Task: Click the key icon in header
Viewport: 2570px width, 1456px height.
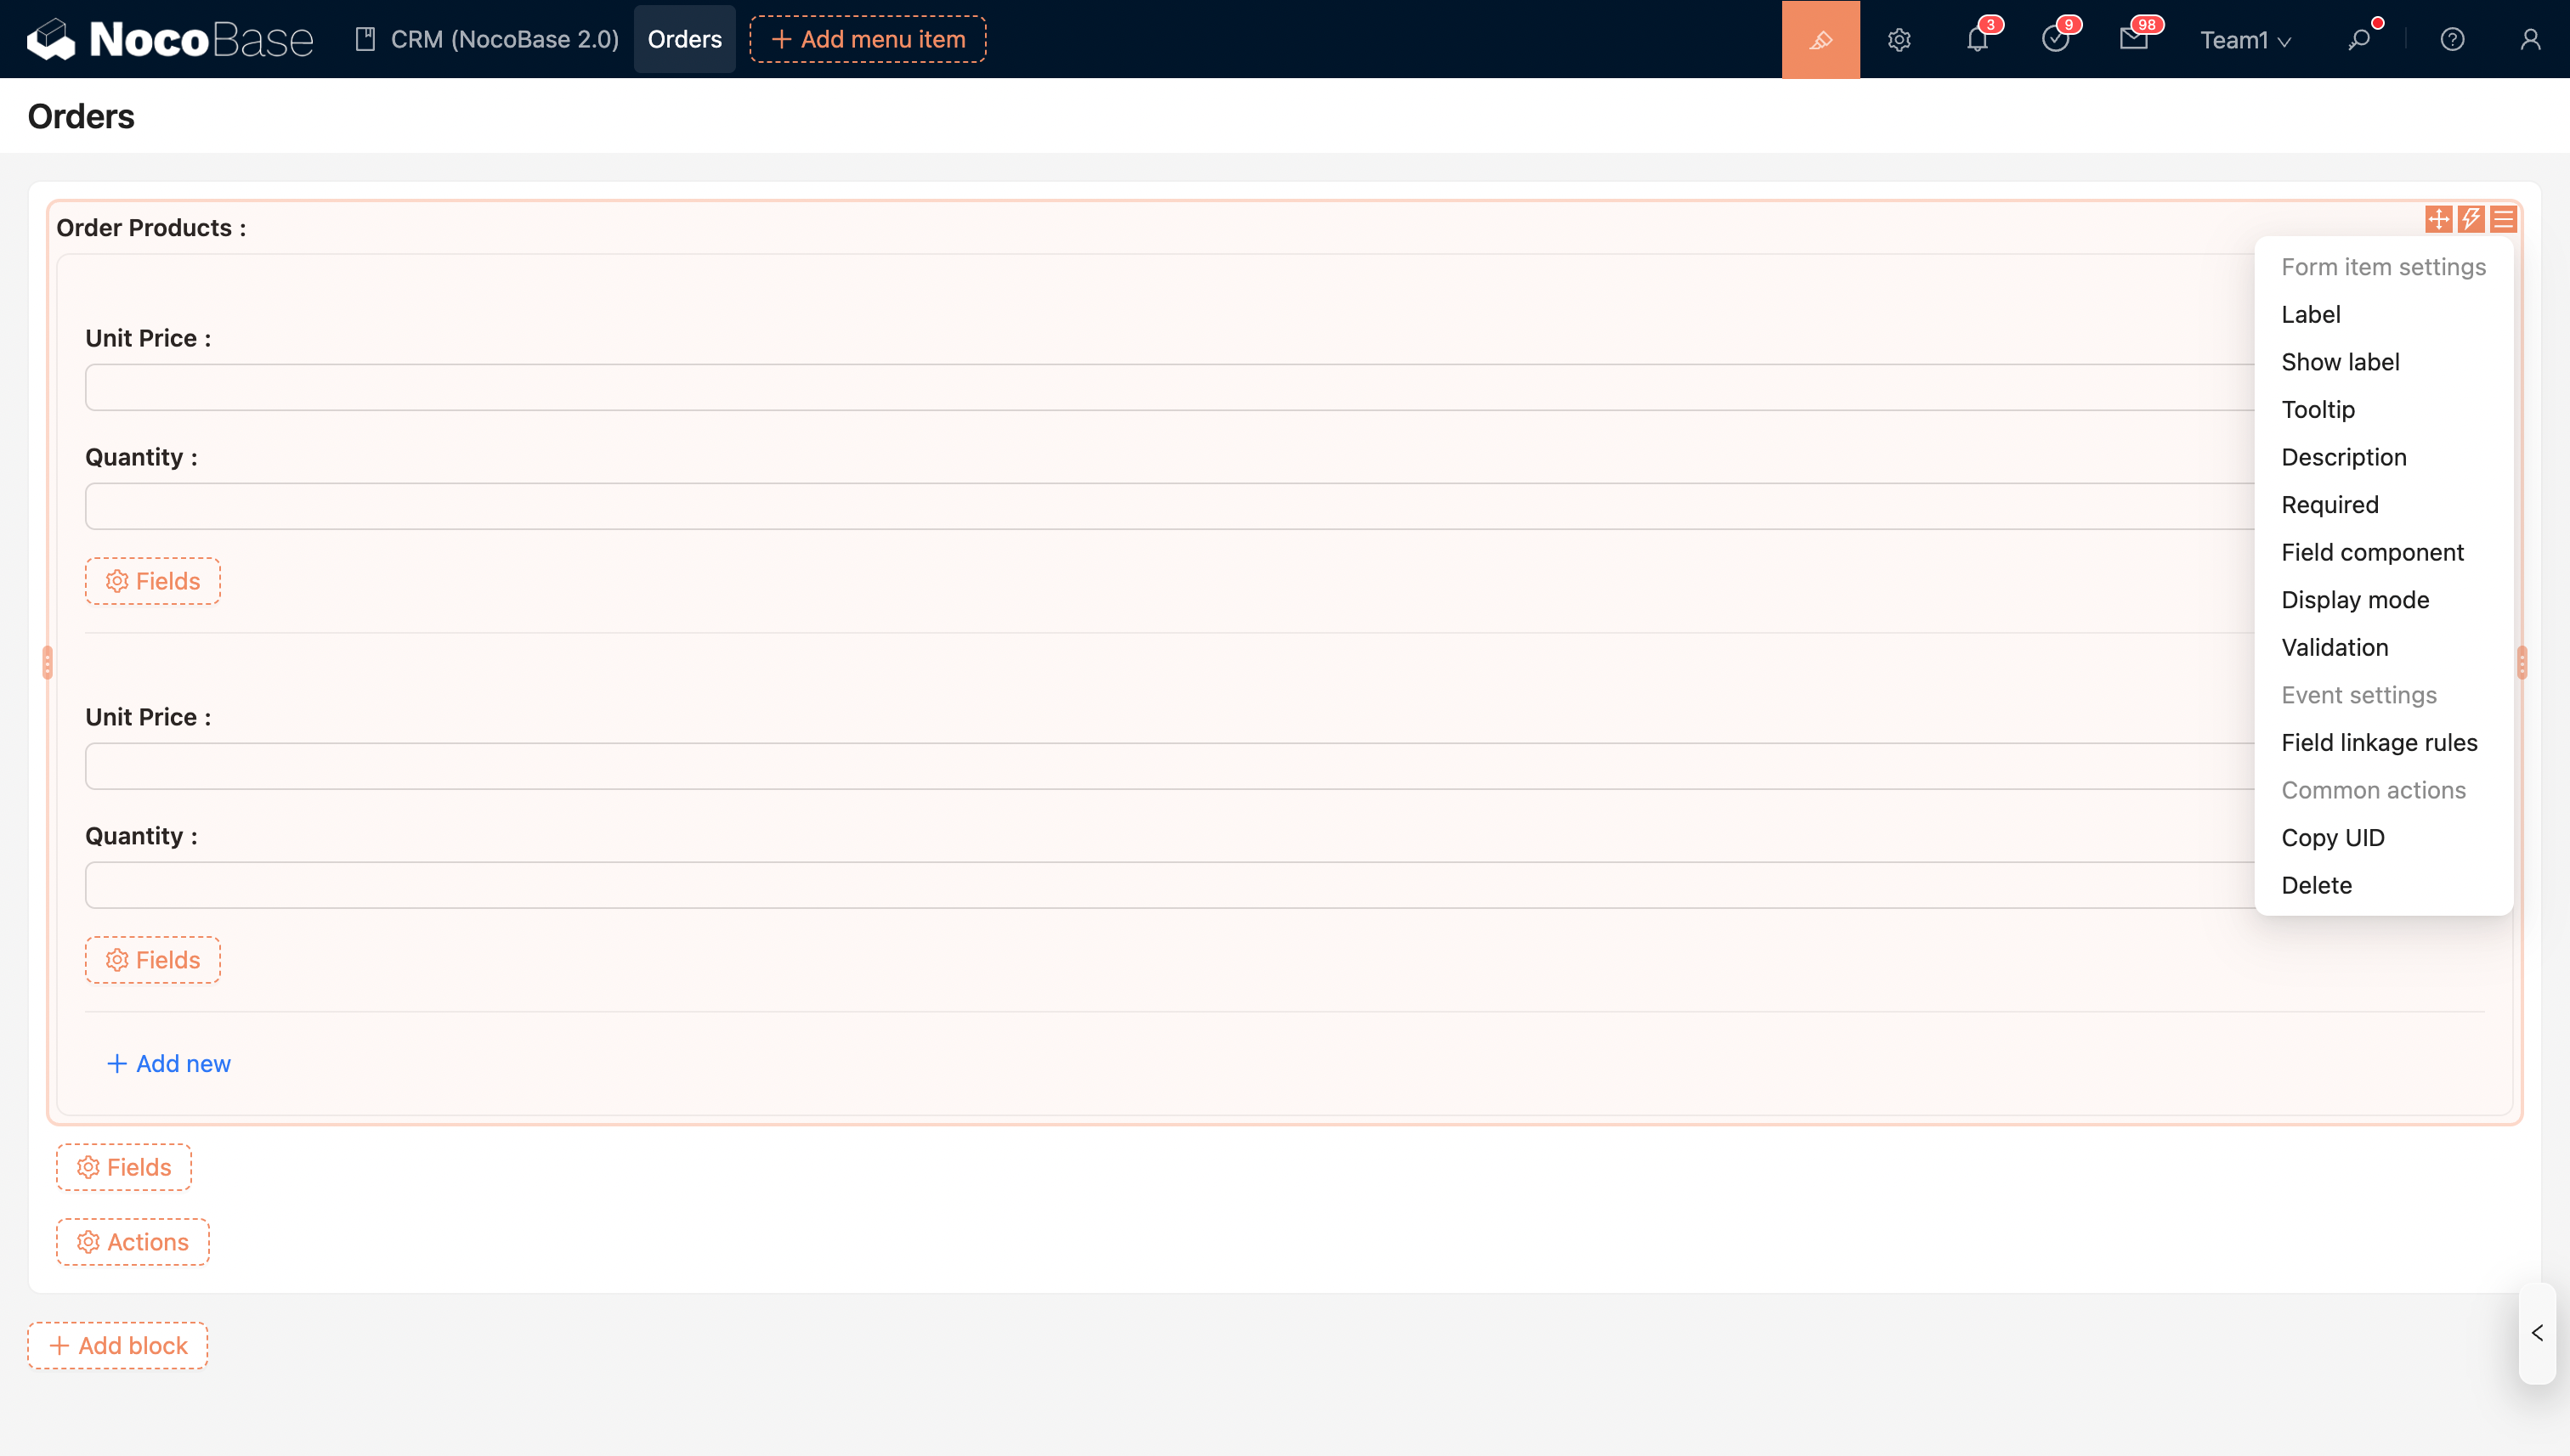Action: (x=2359, y=39)
